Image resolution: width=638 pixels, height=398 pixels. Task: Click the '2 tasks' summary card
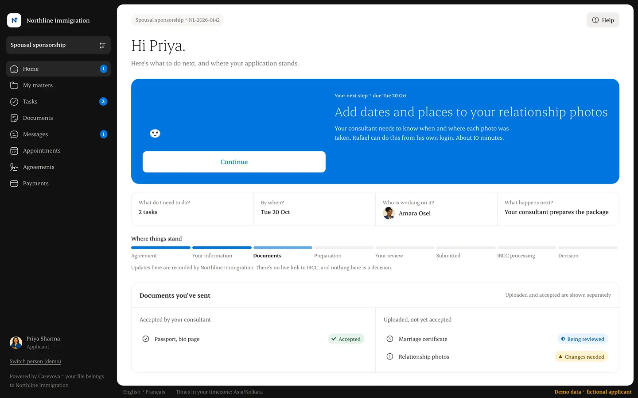pyautogui.click(x=192, y=209)
